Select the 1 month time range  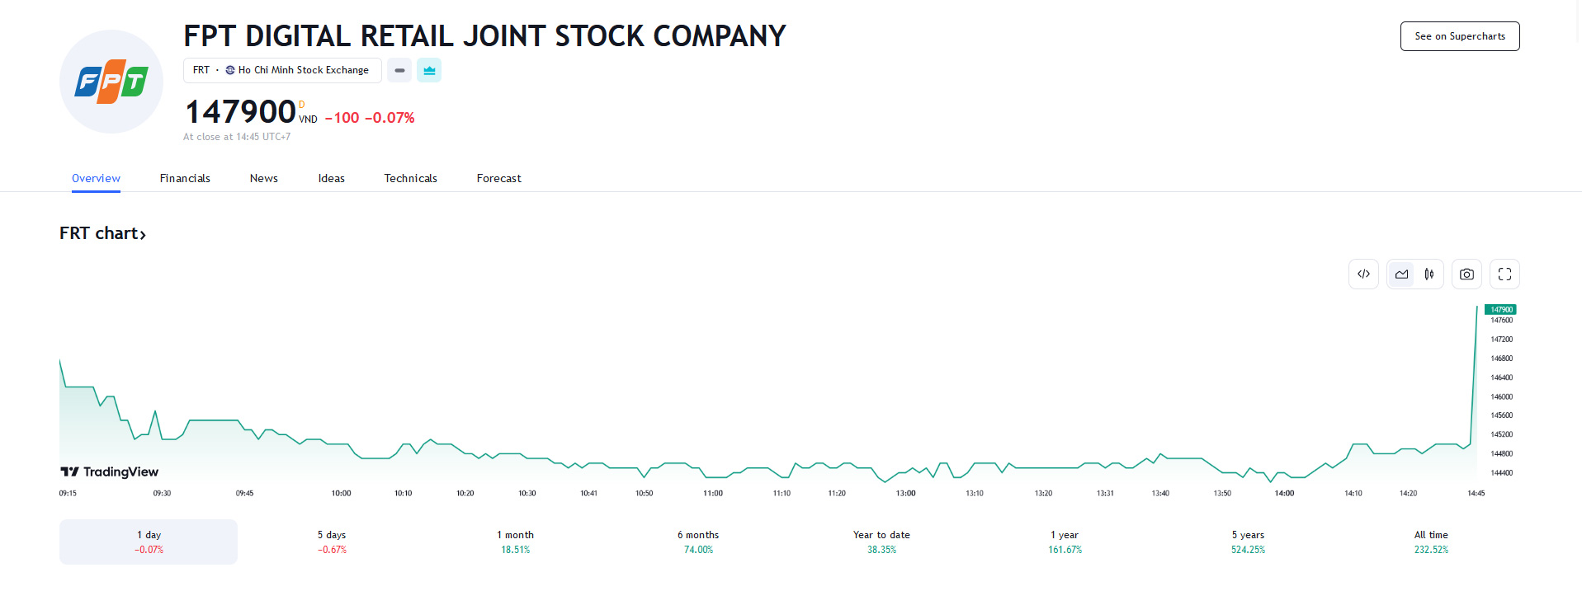[x=515, y=542]
